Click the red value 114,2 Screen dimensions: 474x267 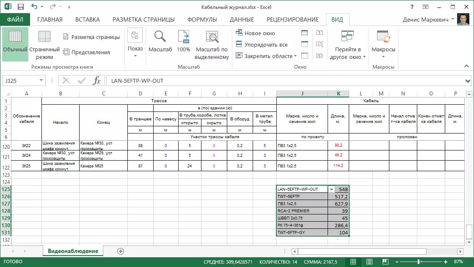pos(338,166)
